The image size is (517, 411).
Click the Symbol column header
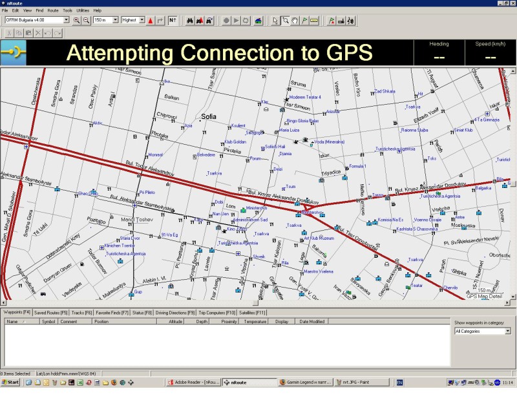(x=48, y=321)
